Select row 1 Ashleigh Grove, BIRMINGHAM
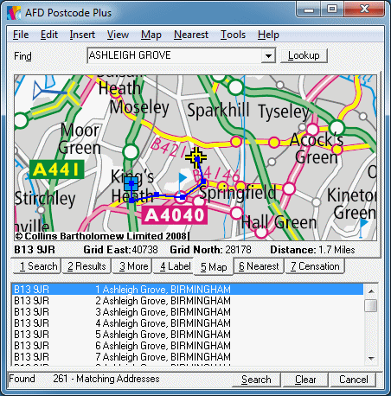This screenshot has width=391, height=396. 188,290
